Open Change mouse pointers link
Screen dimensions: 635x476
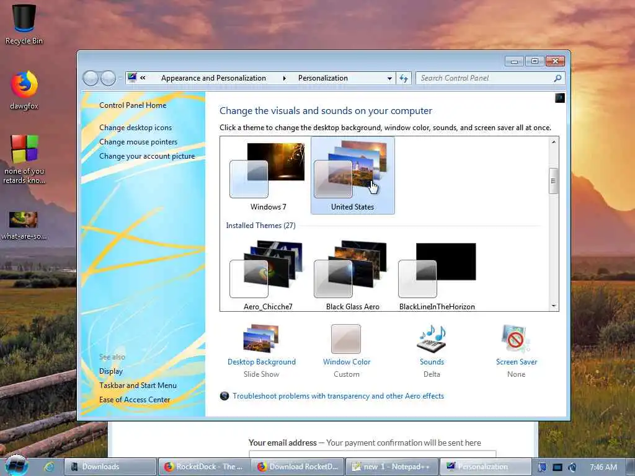coord(138,142)
